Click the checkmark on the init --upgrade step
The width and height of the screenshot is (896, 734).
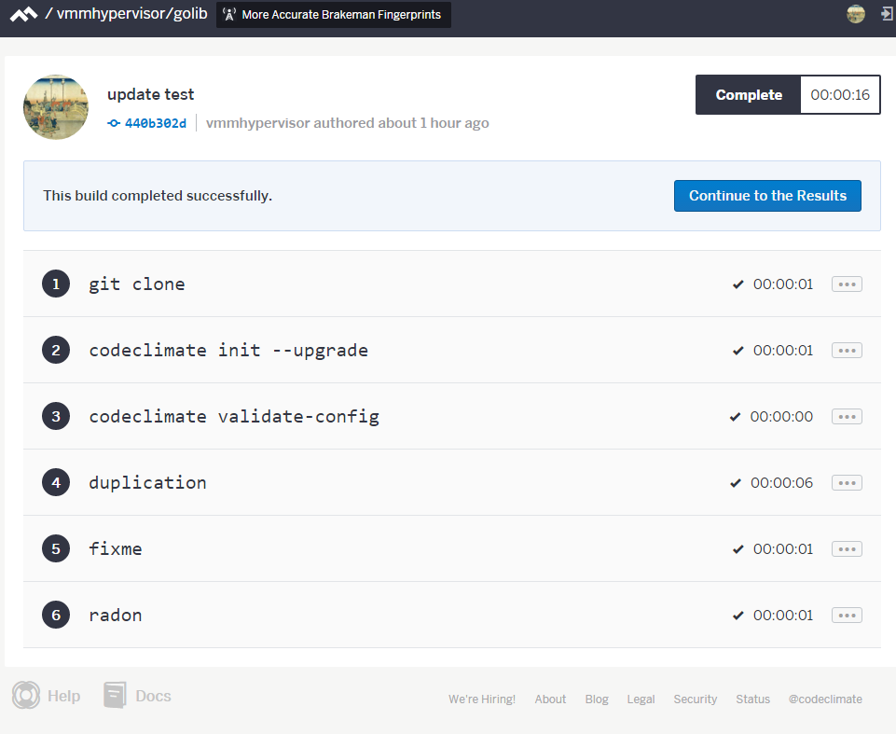[x=737, y=351]
